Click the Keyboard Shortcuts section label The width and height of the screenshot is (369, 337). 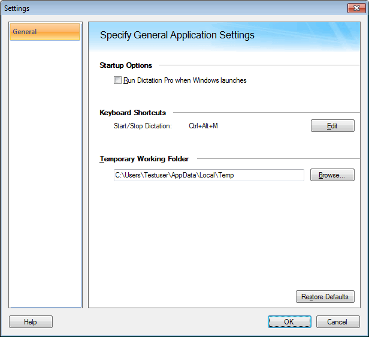pyautogui.click(x=132, y=112)
